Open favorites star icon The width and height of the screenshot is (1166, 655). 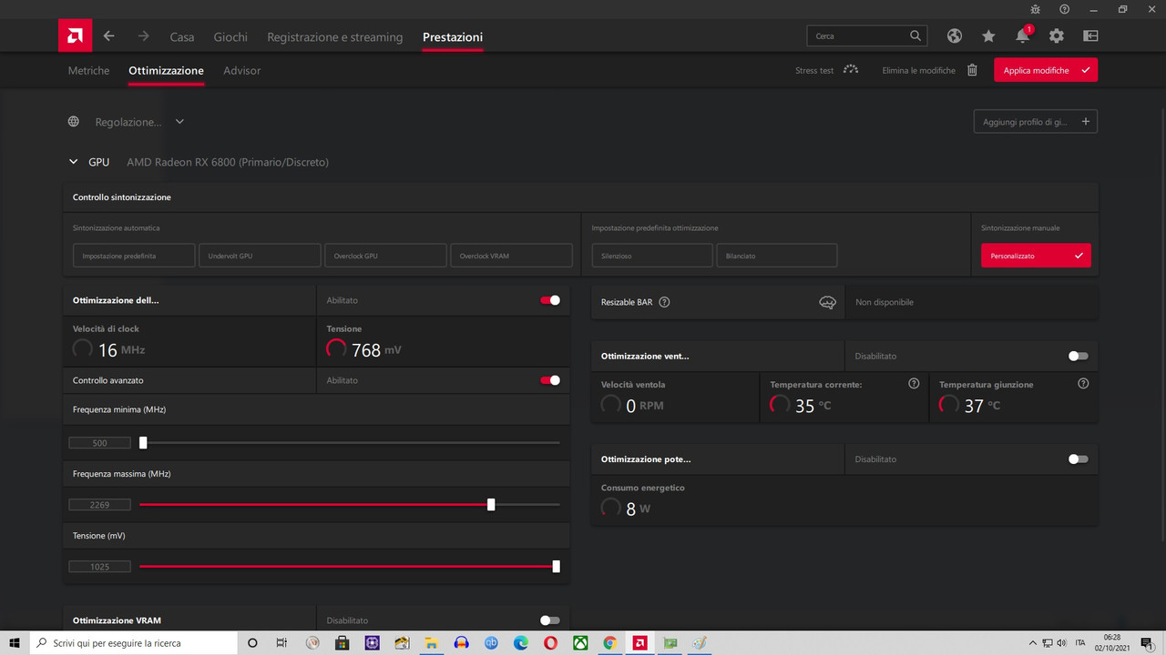[x=988, y=36]
